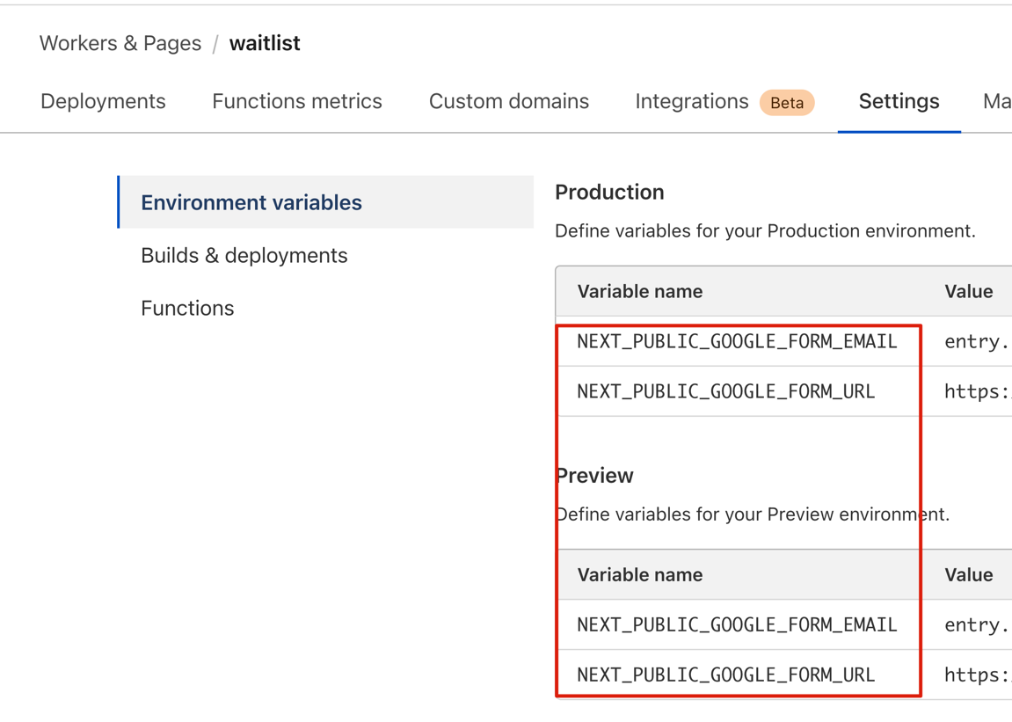Select the Integrations tab
Screen dimensions: 1012x722
(x=692, y=101)
